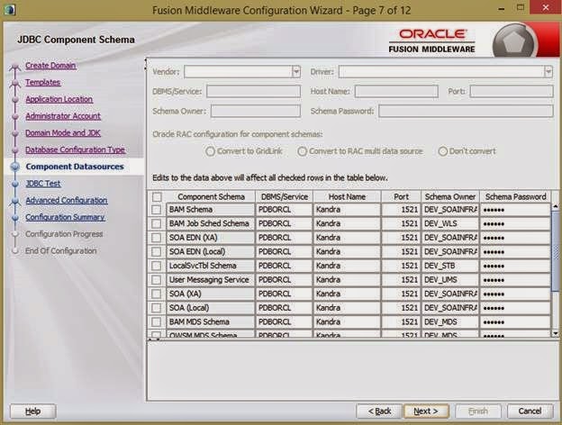Open the Create Domain step

[50, 66]
